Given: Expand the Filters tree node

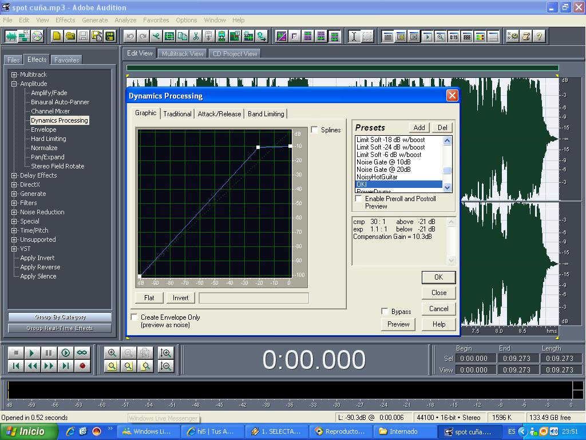Looking at the screenshot, I should coord(14,203).
